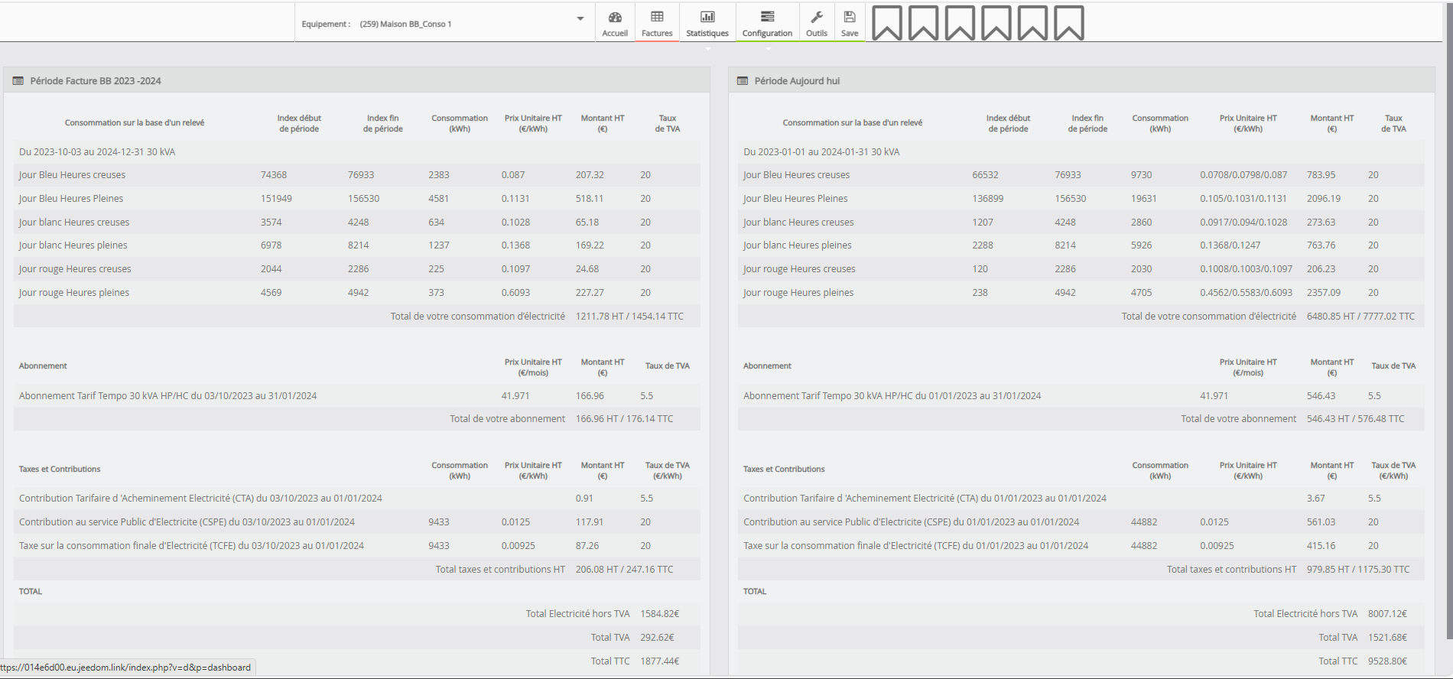Click amount 2096.19 in Aujourd hui panel
The width and height of the screenshot is (1453, 679).
[1324, 199]
